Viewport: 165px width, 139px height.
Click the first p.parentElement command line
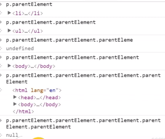click(29, 5)
